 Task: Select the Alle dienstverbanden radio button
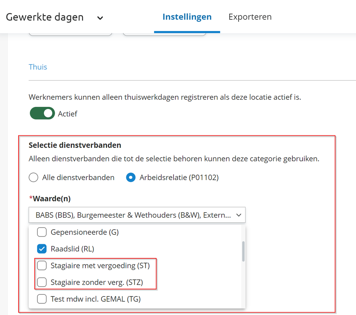tap(33, 177)
